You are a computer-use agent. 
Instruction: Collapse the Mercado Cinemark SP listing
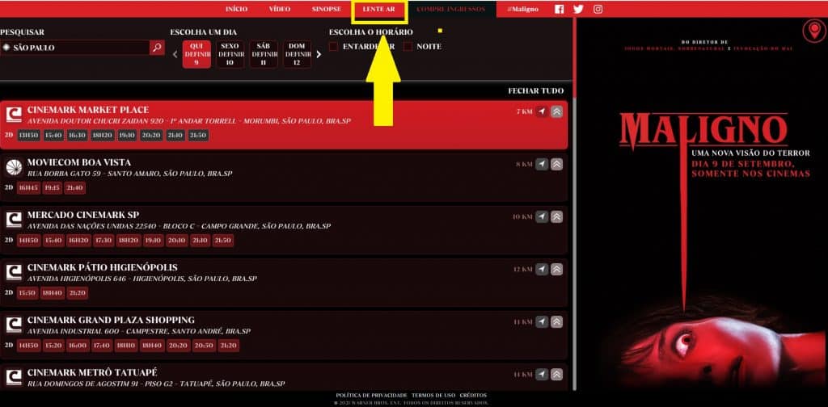(556, 216)
